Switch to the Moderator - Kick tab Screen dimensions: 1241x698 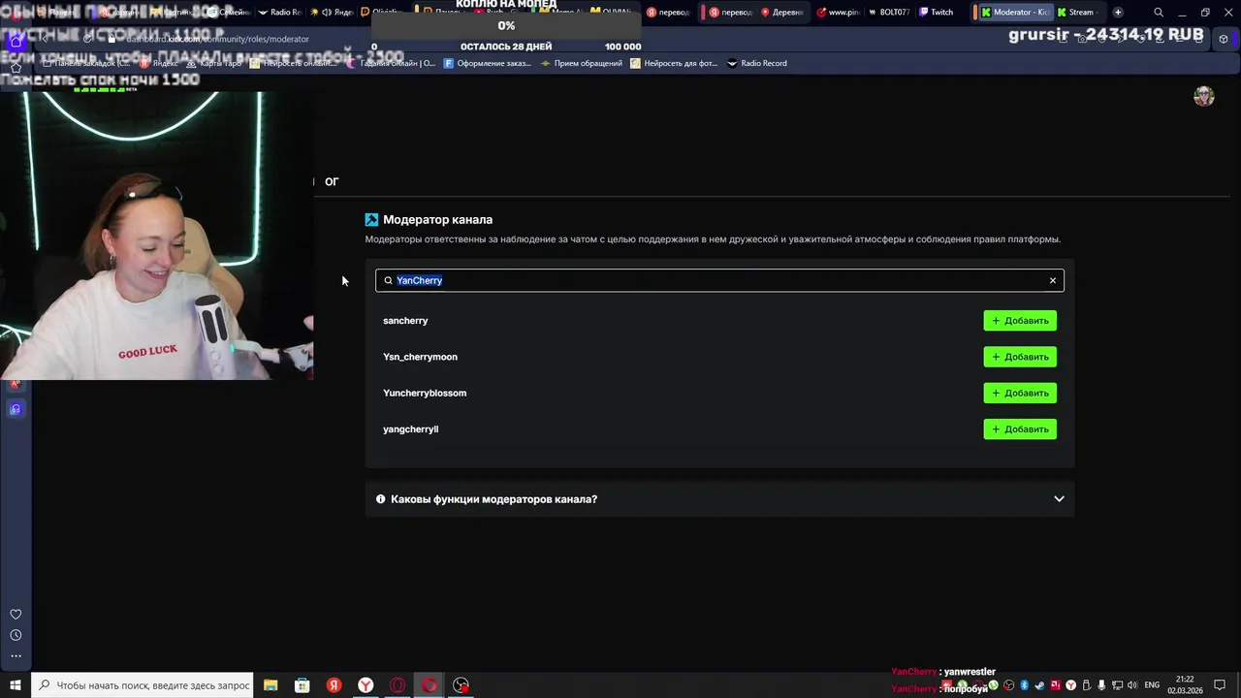point(1015,13)
